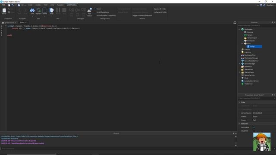Select On All Exceptions option
The image size is (276, 155).
(x=102, y=12)
